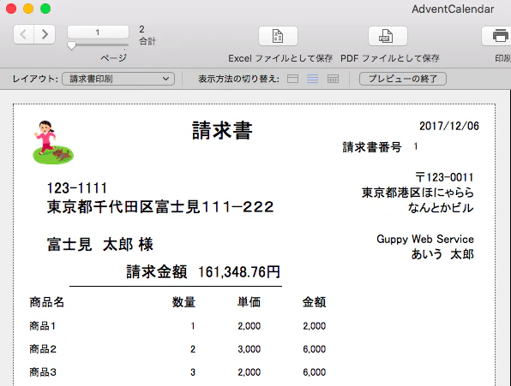Viewport: 511px width, 386px height.
Task: Switch to form view icon
Action: [x=292, y=79]
